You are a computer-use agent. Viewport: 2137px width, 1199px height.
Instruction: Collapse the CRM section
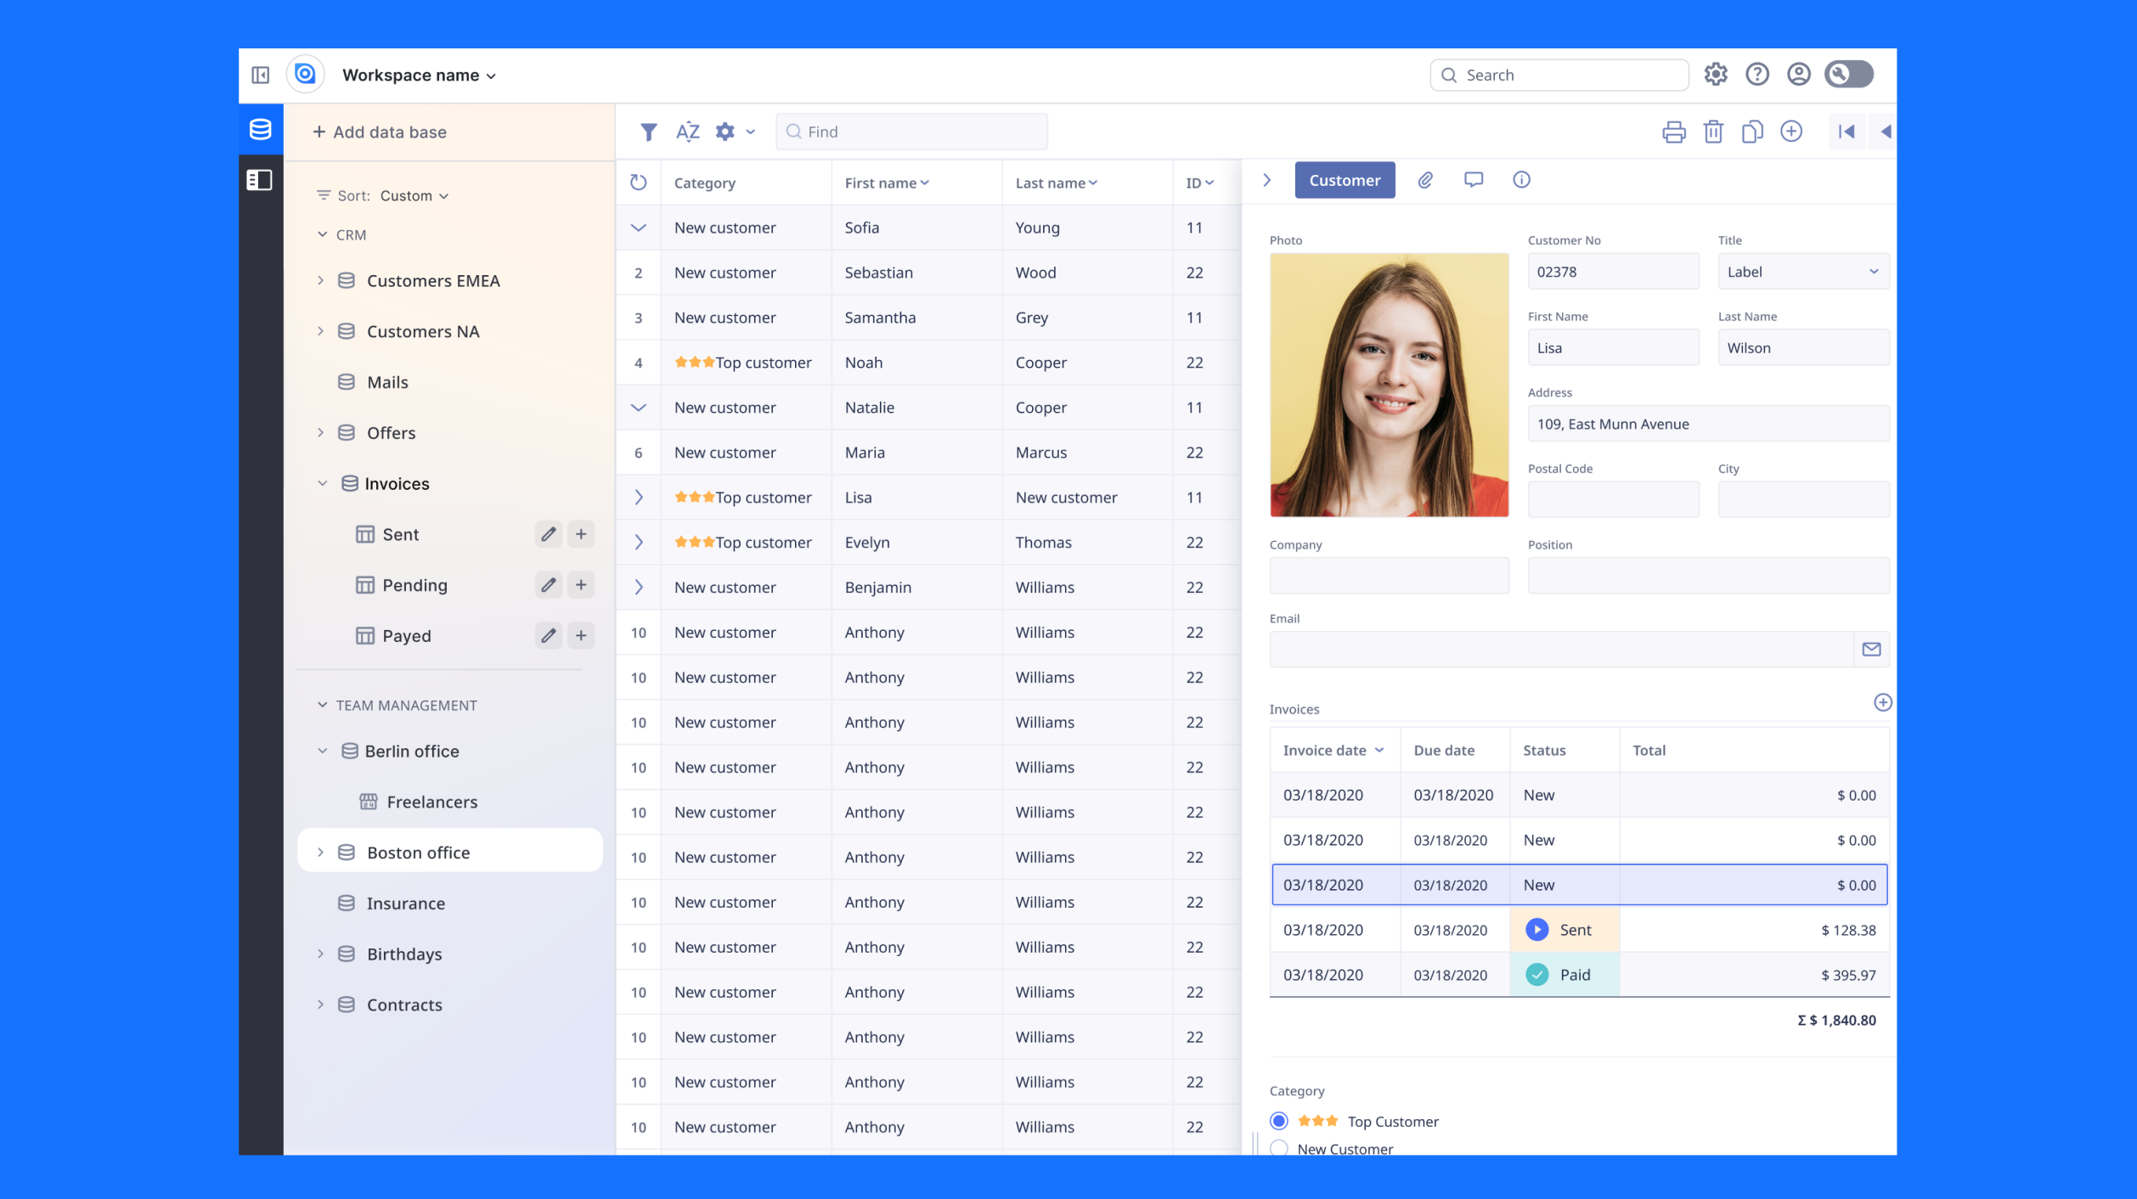322,234
